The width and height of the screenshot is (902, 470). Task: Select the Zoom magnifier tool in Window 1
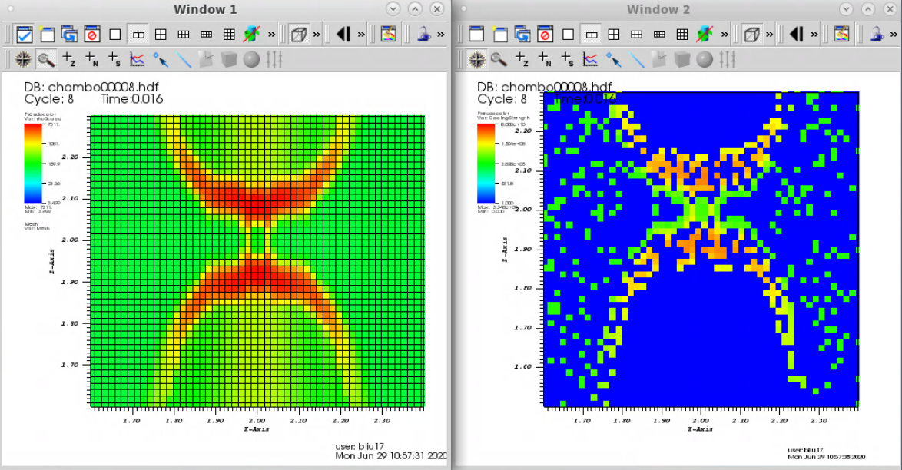point(46,58)
